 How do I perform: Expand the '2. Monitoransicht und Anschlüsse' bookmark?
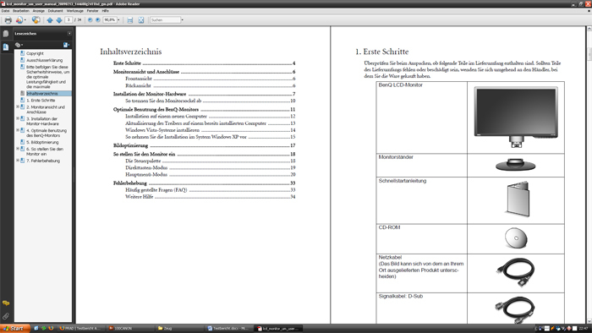click(18, 106)
